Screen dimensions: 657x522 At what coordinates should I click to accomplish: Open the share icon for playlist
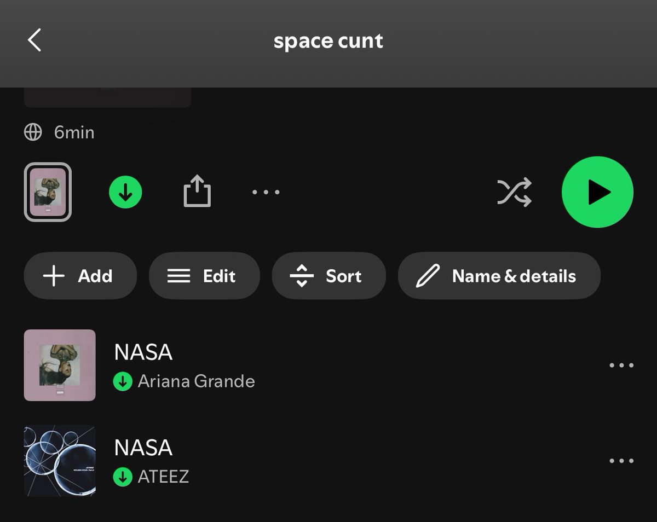(x=197, y=191)
